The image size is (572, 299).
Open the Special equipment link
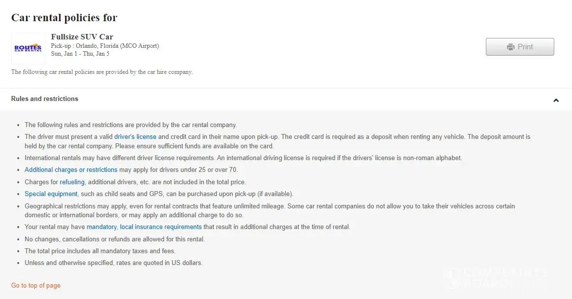point(51,194)
